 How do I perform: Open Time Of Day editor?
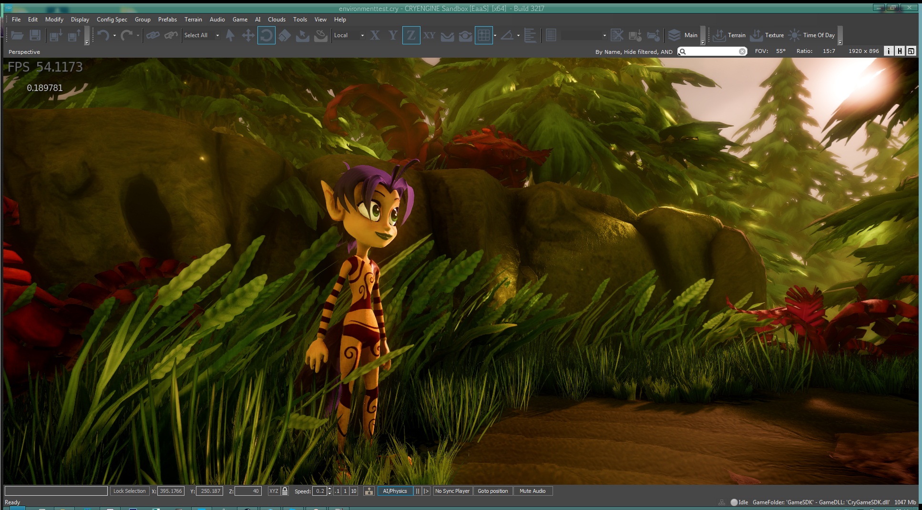coord(812,35)
